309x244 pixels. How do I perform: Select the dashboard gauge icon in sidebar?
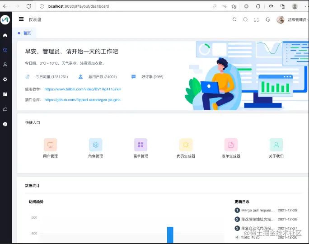(x=5, y=50)
